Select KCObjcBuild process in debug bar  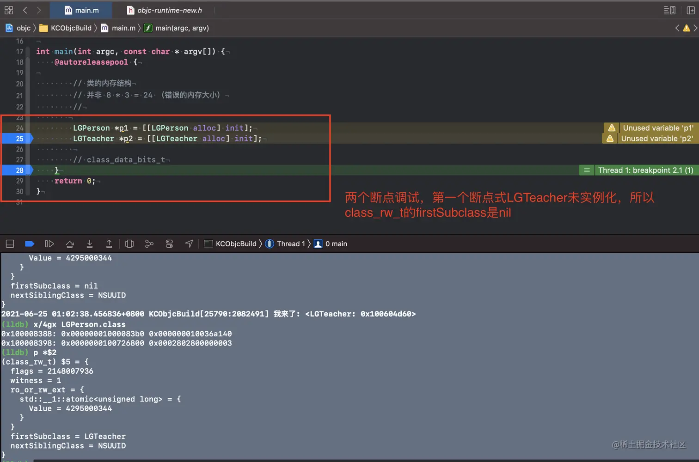point(230,243)
